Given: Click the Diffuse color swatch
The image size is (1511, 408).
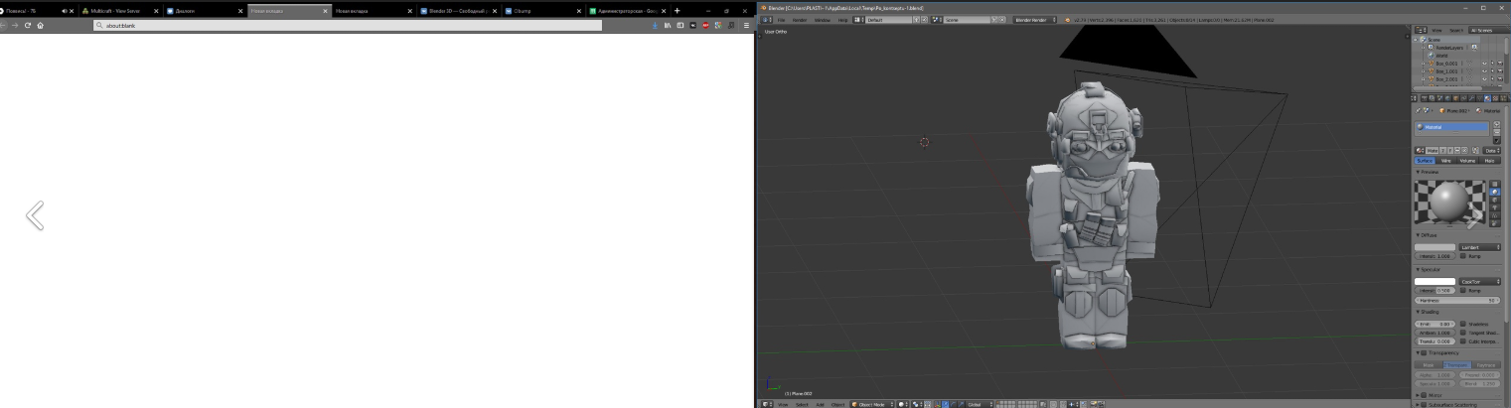Looking at the screenshot, I should point(1435,247).
